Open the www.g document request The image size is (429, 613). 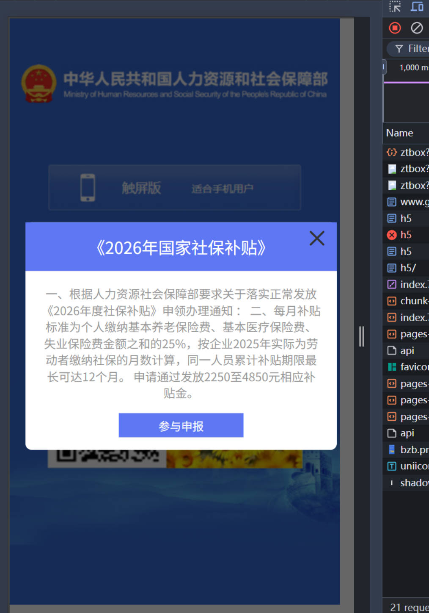point(413,202)
